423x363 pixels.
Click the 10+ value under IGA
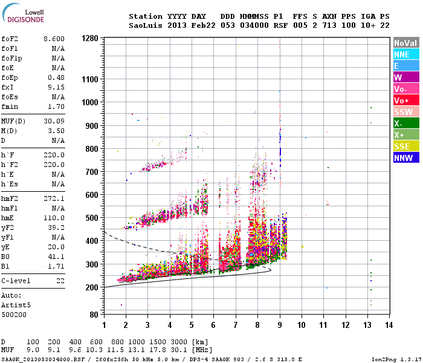click(368, 25)
